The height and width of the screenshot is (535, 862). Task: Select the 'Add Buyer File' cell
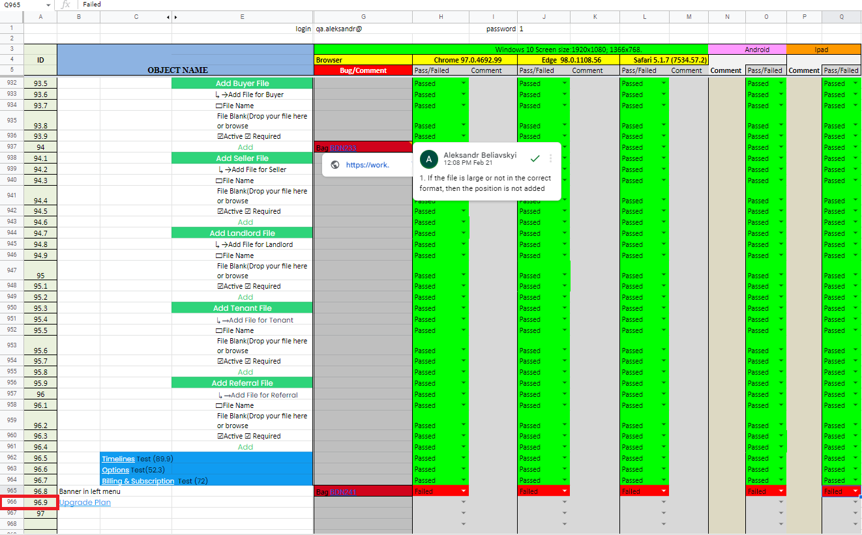(243, 83)
